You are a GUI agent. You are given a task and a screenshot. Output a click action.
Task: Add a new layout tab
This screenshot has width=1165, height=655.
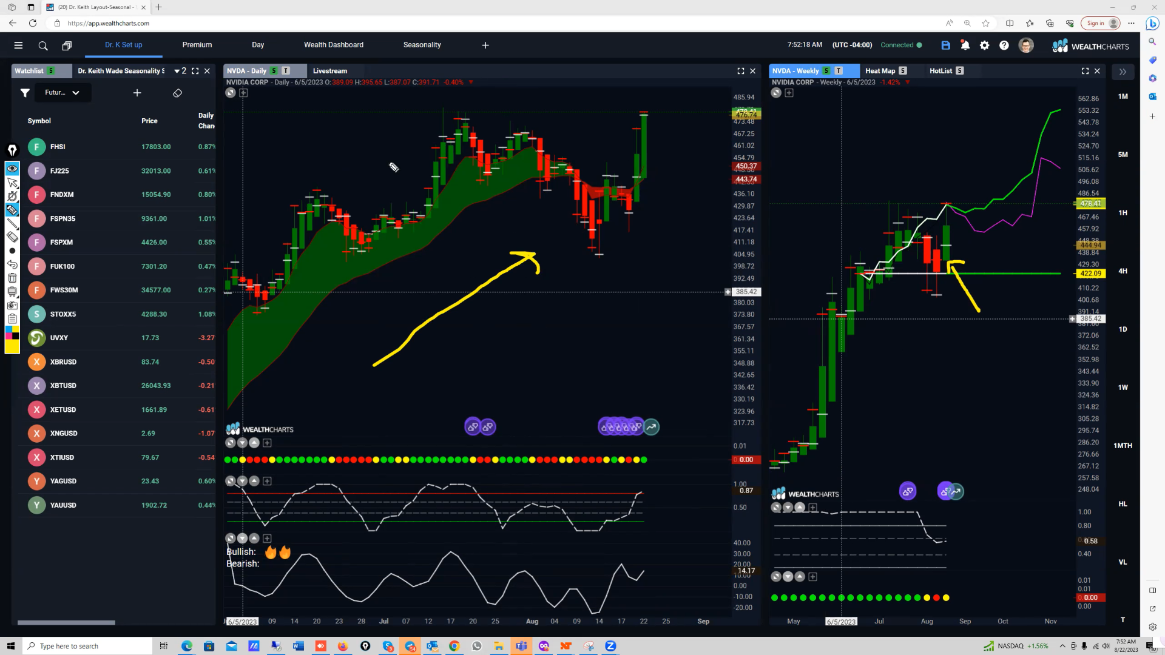485,45
